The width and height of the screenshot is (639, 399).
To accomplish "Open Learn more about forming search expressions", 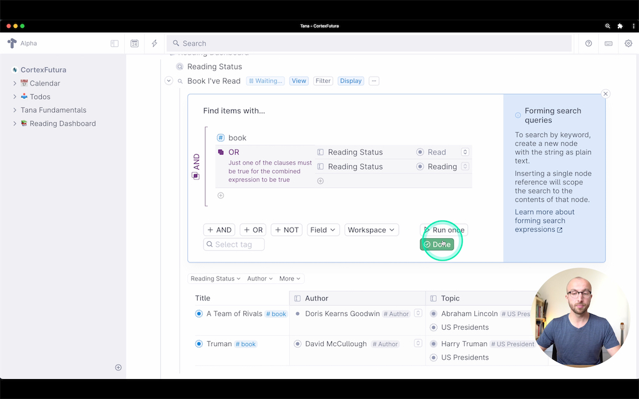I will (x=544, y=221).
